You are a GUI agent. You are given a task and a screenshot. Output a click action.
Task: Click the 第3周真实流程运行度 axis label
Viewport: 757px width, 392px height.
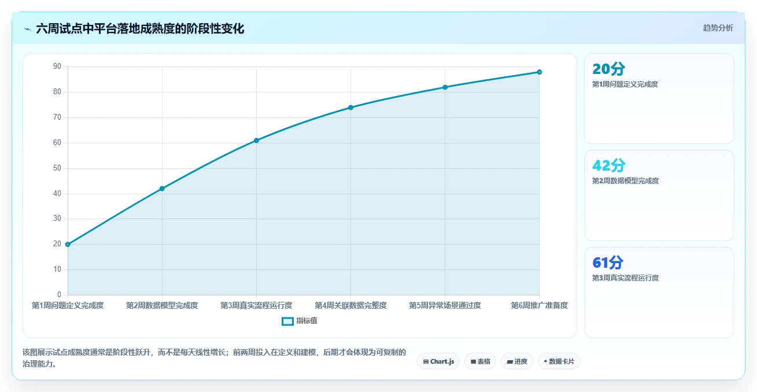point(256,305)
